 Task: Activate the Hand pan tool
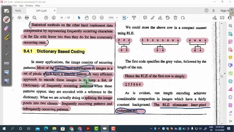coord(87,18)
